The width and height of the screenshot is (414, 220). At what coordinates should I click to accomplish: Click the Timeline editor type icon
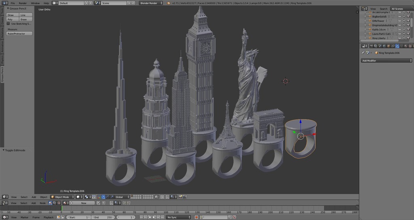(x=5, y=217)
